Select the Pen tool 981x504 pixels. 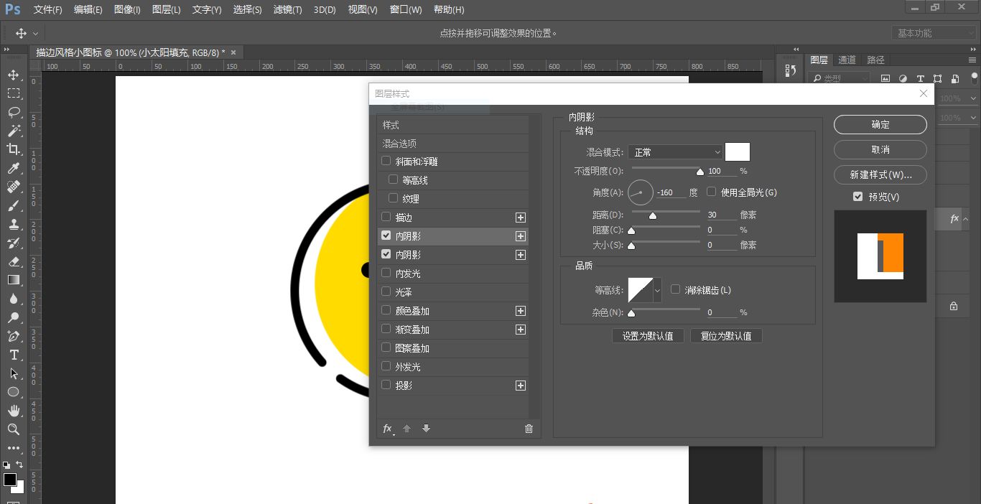coord(14,336)
